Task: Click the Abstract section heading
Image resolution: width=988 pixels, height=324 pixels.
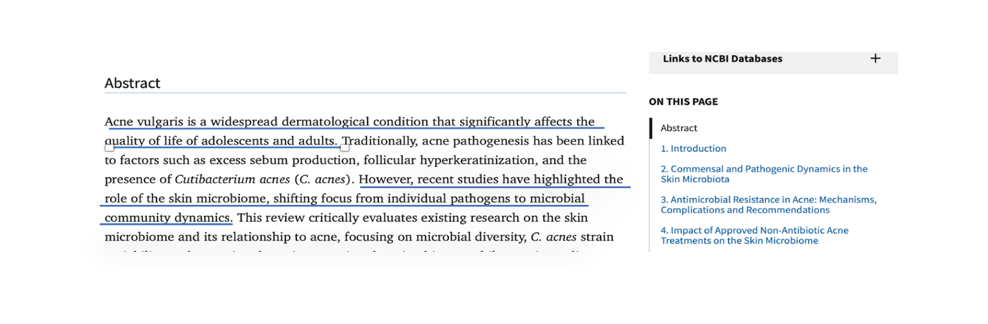Action: [x=133, y=83]
